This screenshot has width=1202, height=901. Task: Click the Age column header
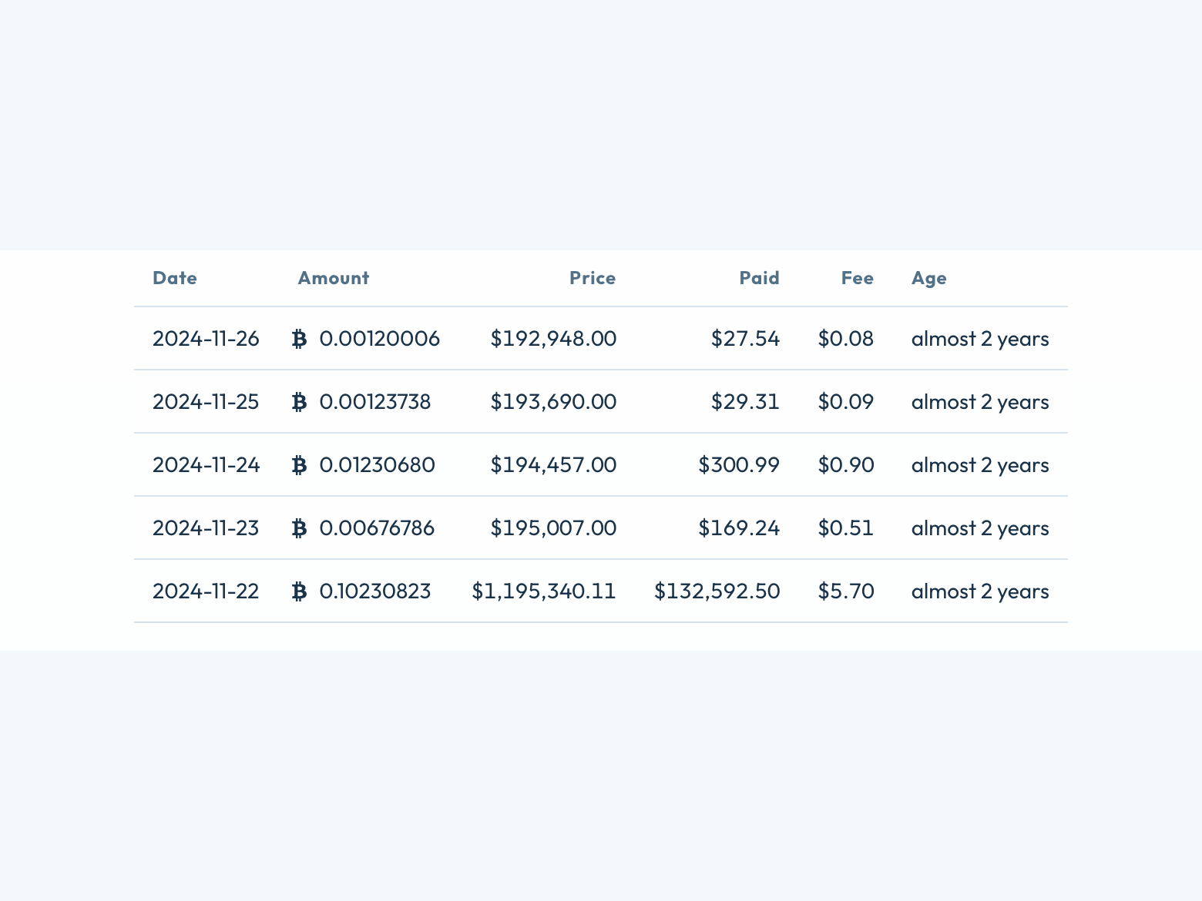click(x=929, y=279)
